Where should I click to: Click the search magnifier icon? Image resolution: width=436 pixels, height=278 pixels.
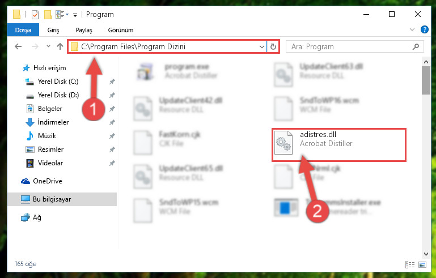click(416, 46)
